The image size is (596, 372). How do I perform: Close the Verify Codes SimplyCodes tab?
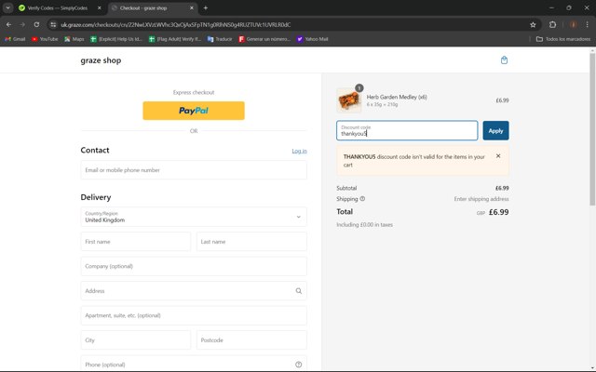tap(100, 7)
